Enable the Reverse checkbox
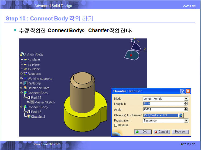Image resolution: width=201 pixels, height=150 pixels. tap(116, 125)
